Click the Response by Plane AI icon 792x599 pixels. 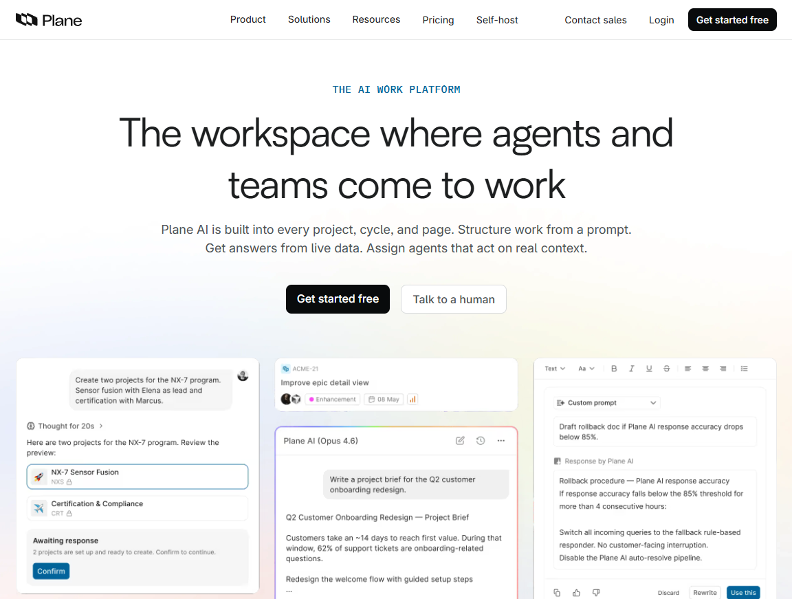pos(558,461)
